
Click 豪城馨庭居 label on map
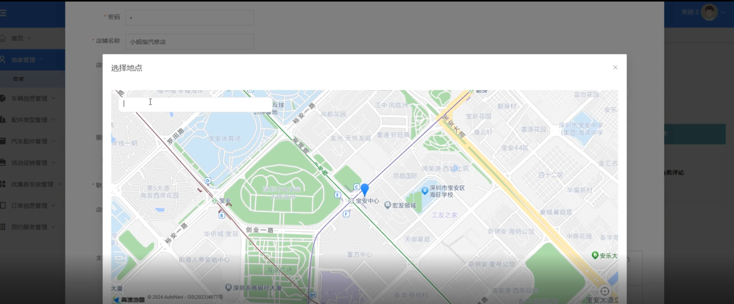pos(556,212)
